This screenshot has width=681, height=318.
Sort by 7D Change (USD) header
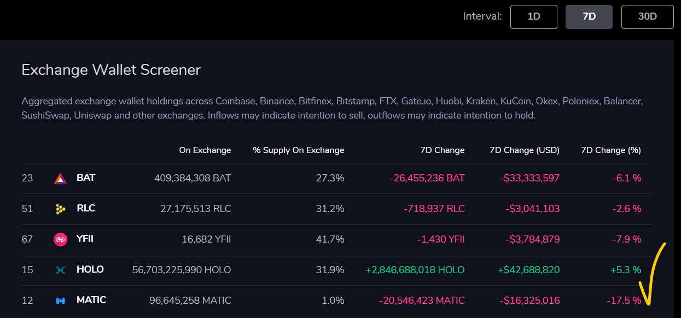pos(524,150)
